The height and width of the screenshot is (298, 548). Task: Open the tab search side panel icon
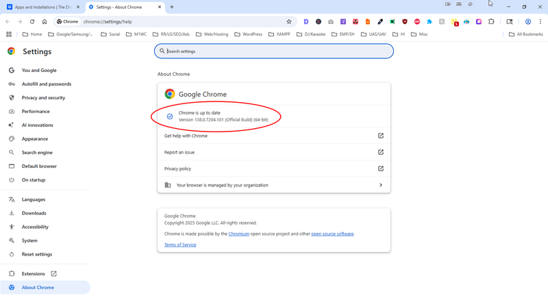[510, 22]
